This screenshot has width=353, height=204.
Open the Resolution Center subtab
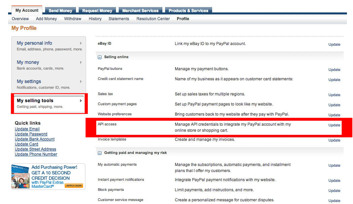[x=153, y=19]
